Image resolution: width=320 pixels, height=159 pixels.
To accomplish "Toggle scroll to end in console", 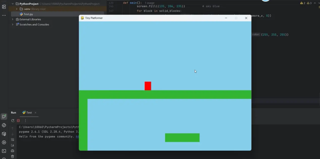I will (x=12, y=145).
